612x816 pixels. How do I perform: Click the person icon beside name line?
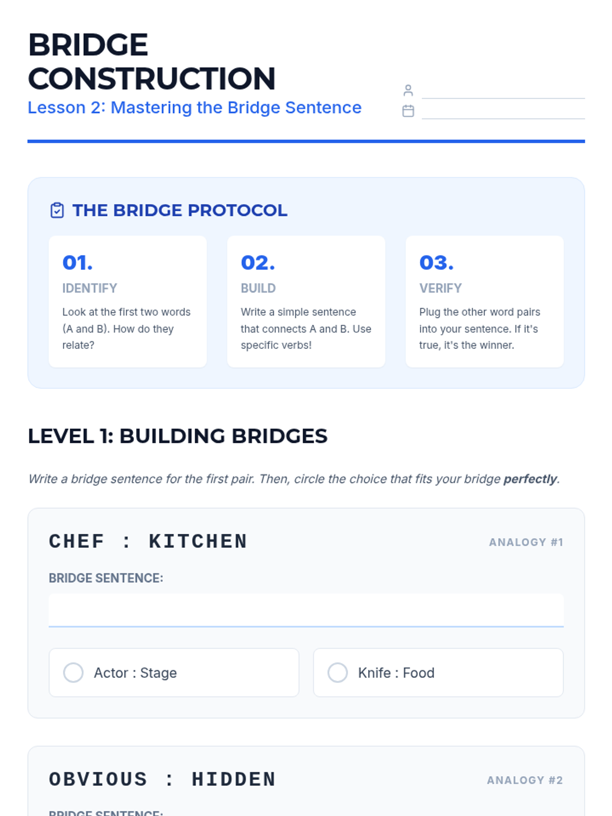tap(408, 90)
